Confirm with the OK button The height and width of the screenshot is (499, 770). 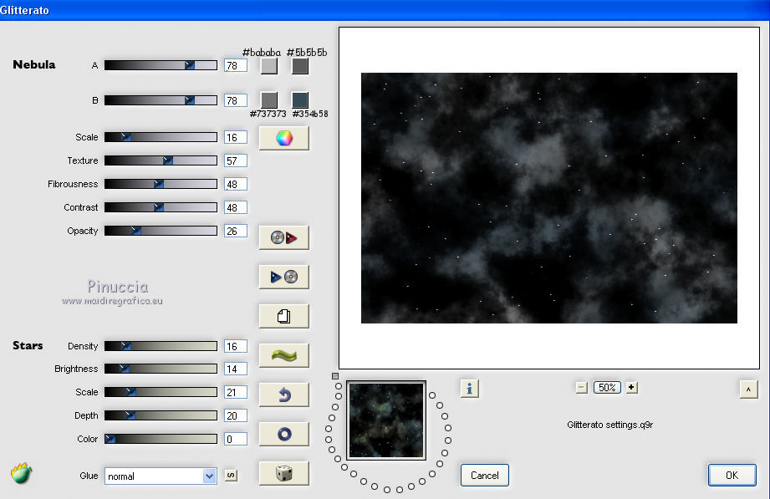(x=732, y=475)
